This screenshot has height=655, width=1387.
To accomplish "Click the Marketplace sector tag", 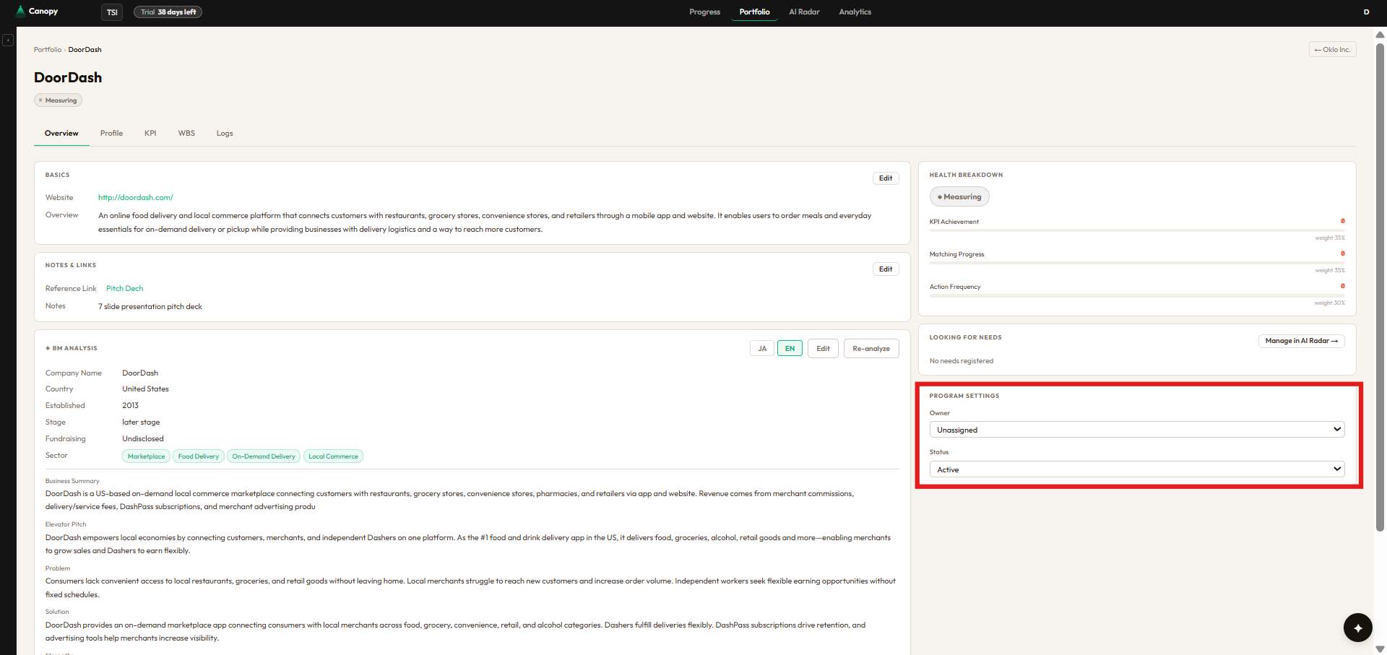I will click(146, 456).
